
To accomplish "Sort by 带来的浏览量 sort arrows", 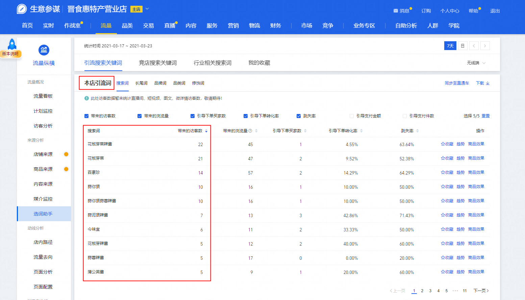I will point(256,131).
